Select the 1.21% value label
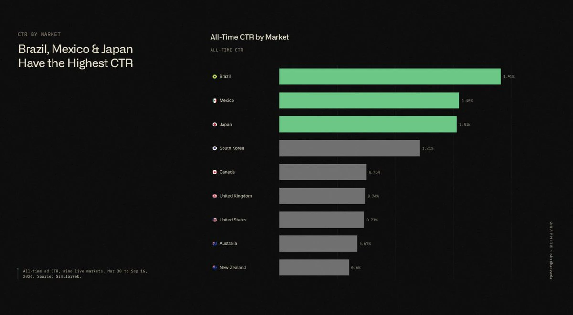 click(428, 148)
